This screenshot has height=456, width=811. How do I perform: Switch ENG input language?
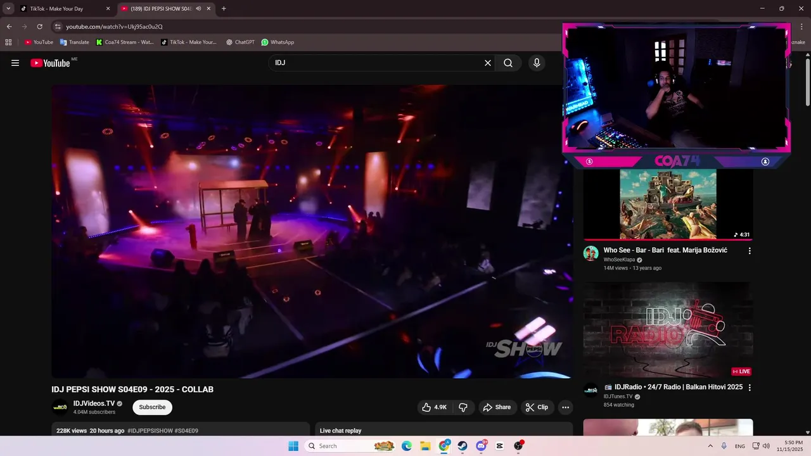pos(740,446)
